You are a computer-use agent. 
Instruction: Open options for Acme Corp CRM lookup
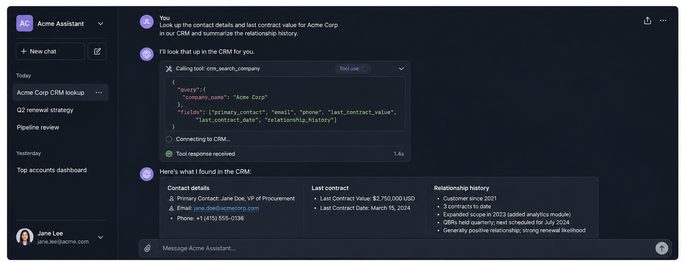pyautogui.click(x=99, y=92)
